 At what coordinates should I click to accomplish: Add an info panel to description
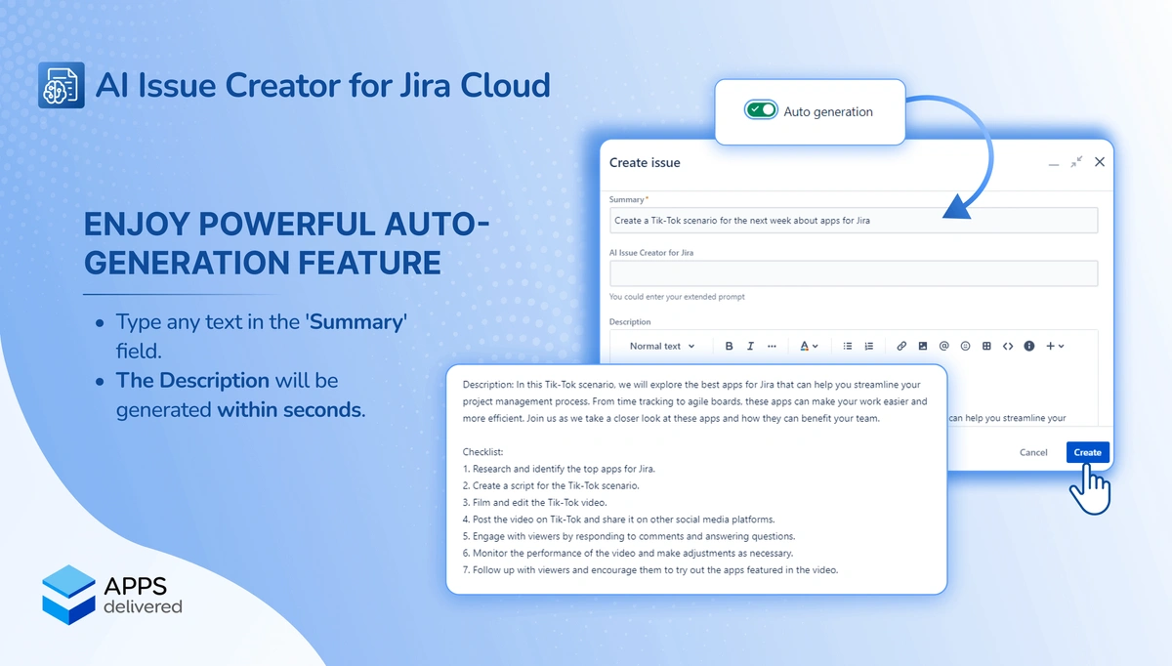click(1029, 346)
